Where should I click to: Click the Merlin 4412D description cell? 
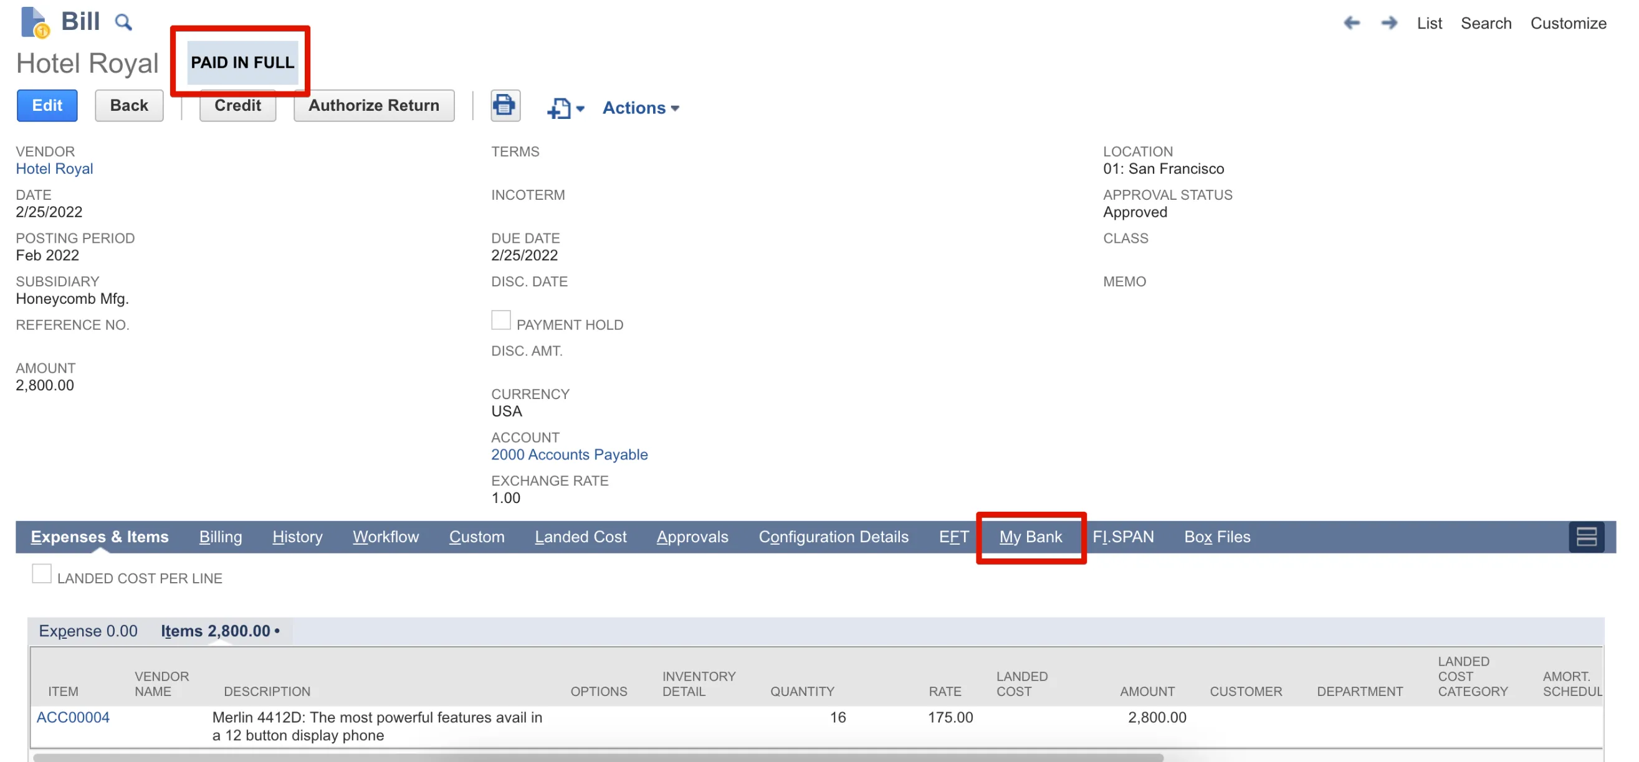[x=377, y=727]
